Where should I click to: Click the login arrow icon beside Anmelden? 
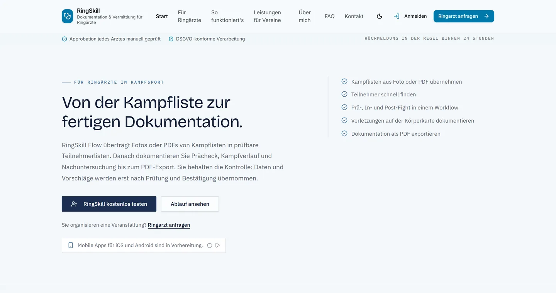[x=397, y=16]
